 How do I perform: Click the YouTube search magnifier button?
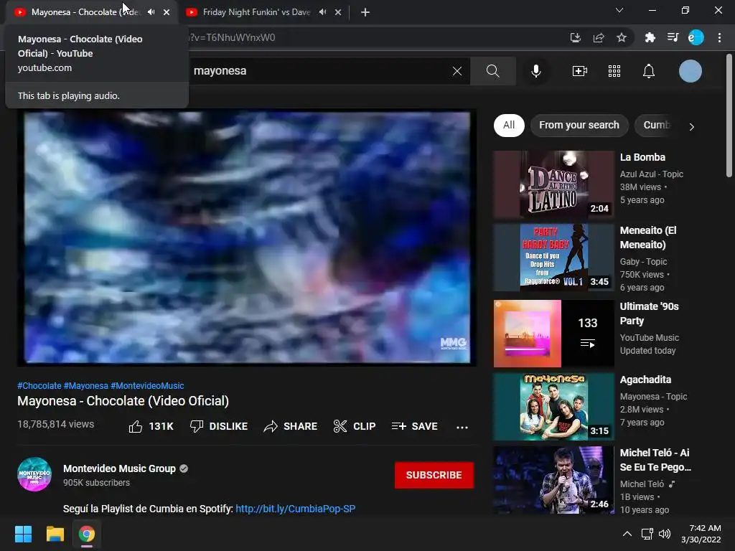pyautogui.click(x=492, y=71)
